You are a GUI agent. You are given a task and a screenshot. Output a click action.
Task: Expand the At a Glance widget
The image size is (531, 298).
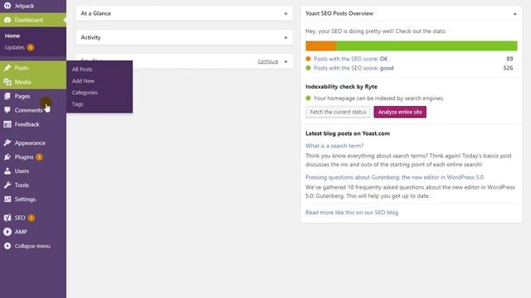[x=285, y=14]
